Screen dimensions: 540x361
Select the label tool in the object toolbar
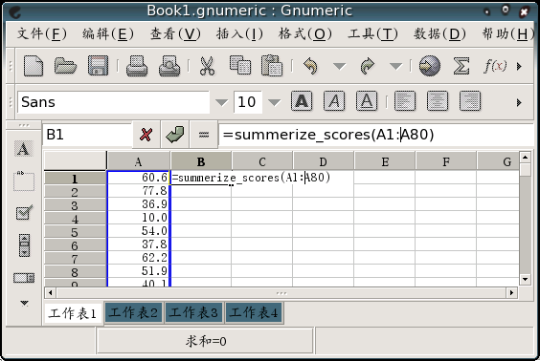pos(23,149)
